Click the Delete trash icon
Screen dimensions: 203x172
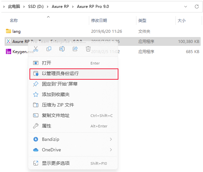pyautogui.click(x=88, y=49)
